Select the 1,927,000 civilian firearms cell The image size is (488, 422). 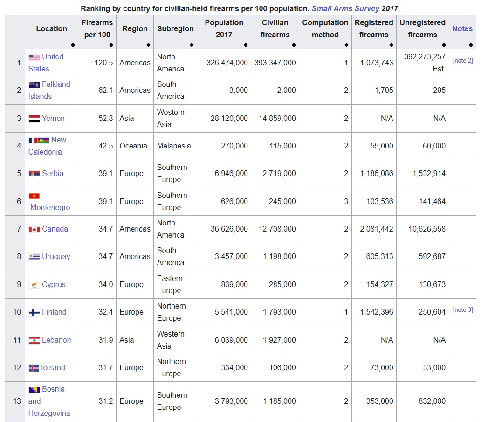275,340
